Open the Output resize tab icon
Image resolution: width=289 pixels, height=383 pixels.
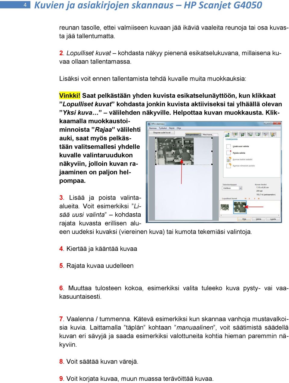(250, 134)
